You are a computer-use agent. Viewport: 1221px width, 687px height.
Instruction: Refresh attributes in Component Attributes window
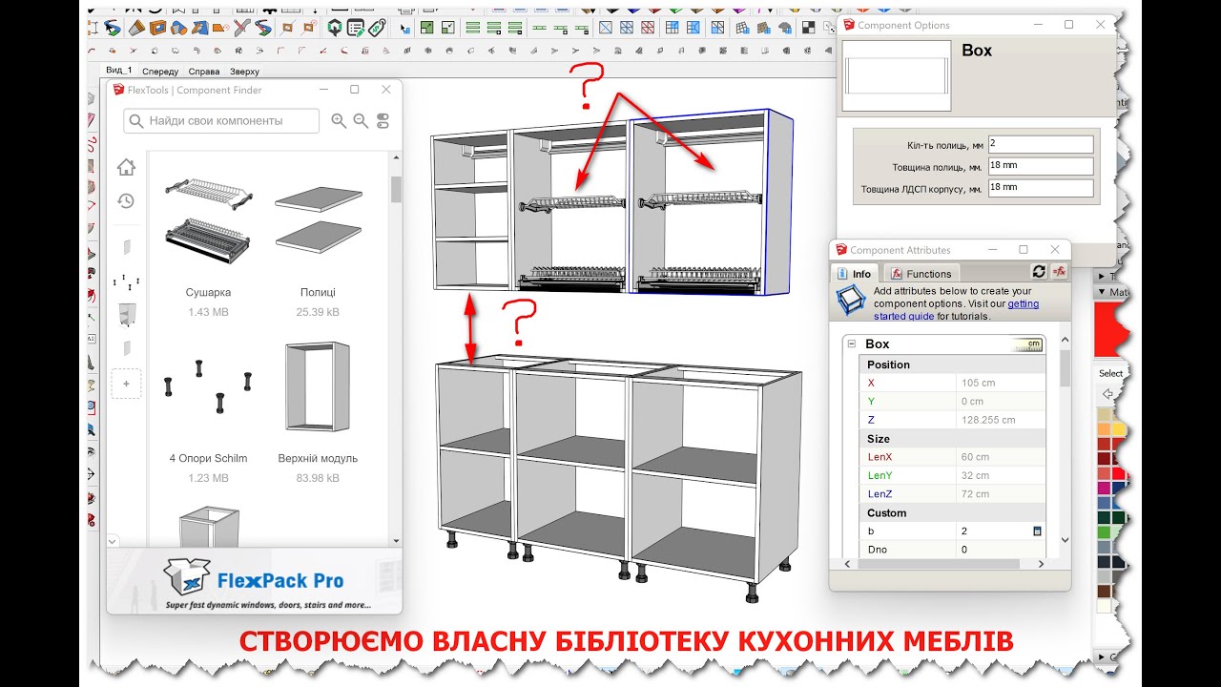point(1039,273)
